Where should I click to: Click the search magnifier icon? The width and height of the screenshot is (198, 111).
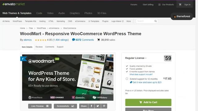[156, 21]
